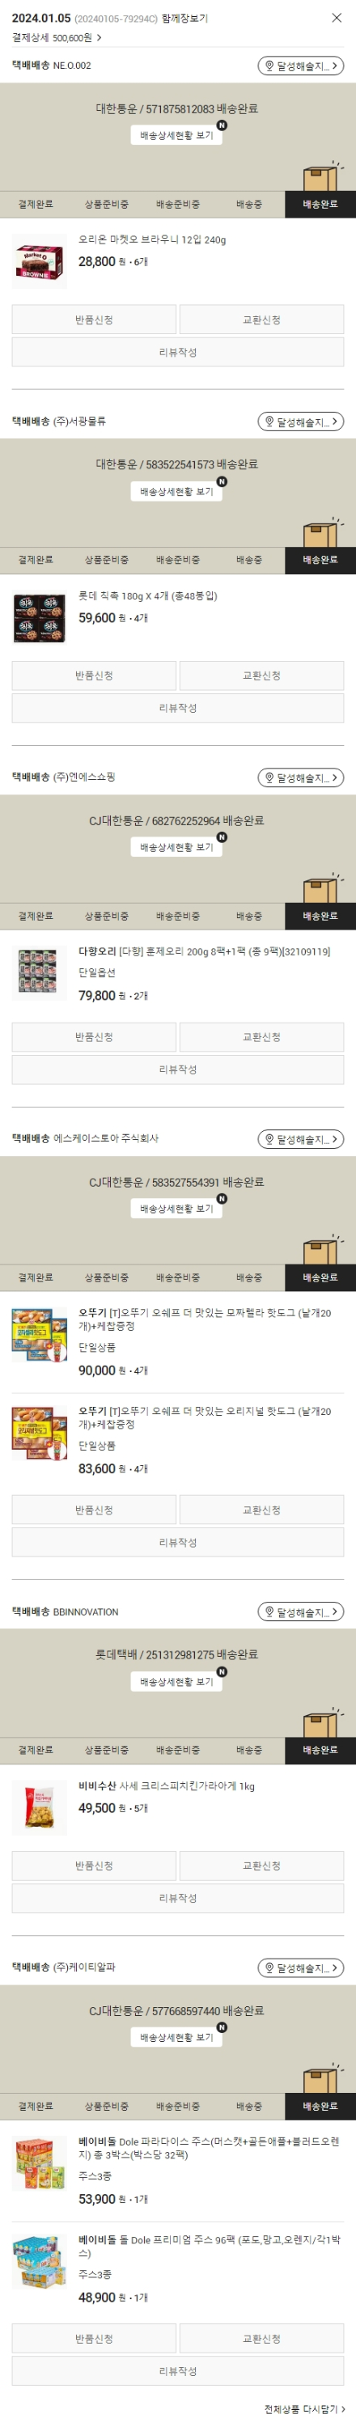Open Market O brownie product thumbnail
This screenshot has width=356, height=2427.
point(40,261)
